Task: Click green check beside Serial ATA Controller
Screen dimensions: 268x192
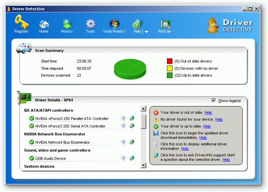Action: pyautogui.click(x=31, y=126)
